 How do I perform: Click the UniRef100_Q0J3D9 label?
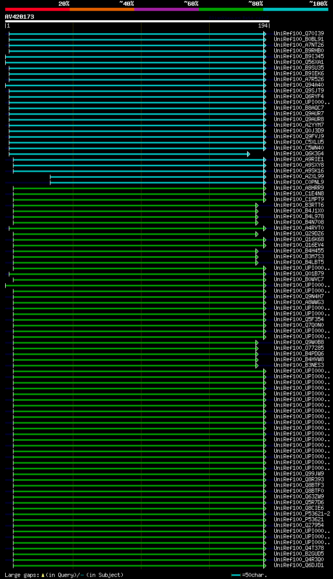[x=299, y=131]
